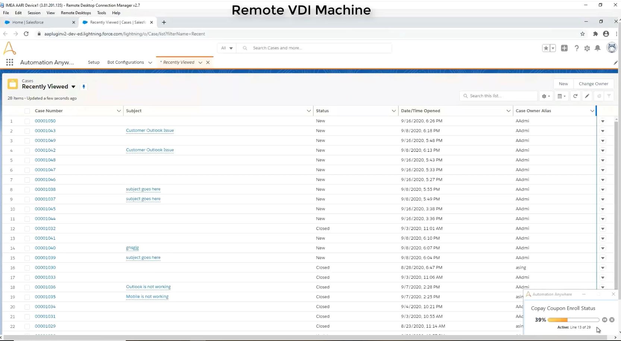The width and height of the screenshot is (621, 341).
Task: Go back in the browser
Action: 5,34
